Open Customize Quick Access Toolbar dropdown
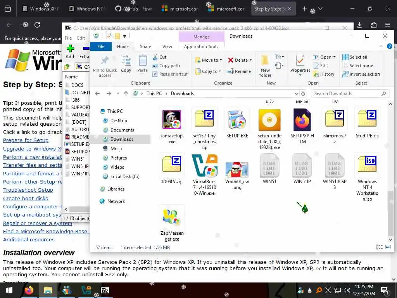The width and height of the screenshot is (397, 298). click(124, 36)
